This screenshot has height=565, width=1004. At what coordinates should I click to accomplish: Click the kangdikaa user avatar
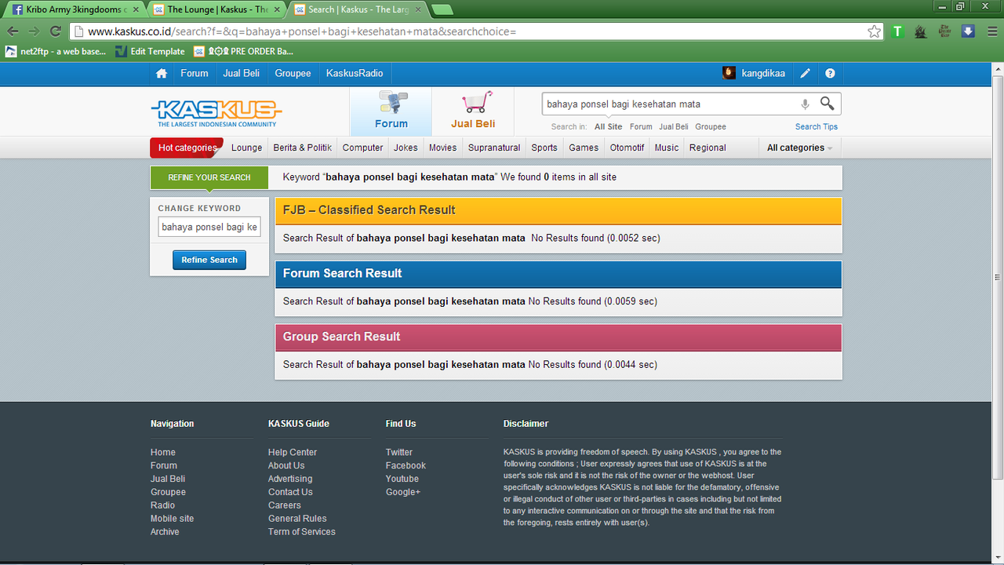click(x=729, y=73)
